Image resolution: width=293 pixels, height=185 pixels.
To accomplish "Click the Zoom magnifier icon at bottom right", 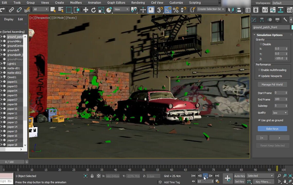I will [x=279, y=176].
